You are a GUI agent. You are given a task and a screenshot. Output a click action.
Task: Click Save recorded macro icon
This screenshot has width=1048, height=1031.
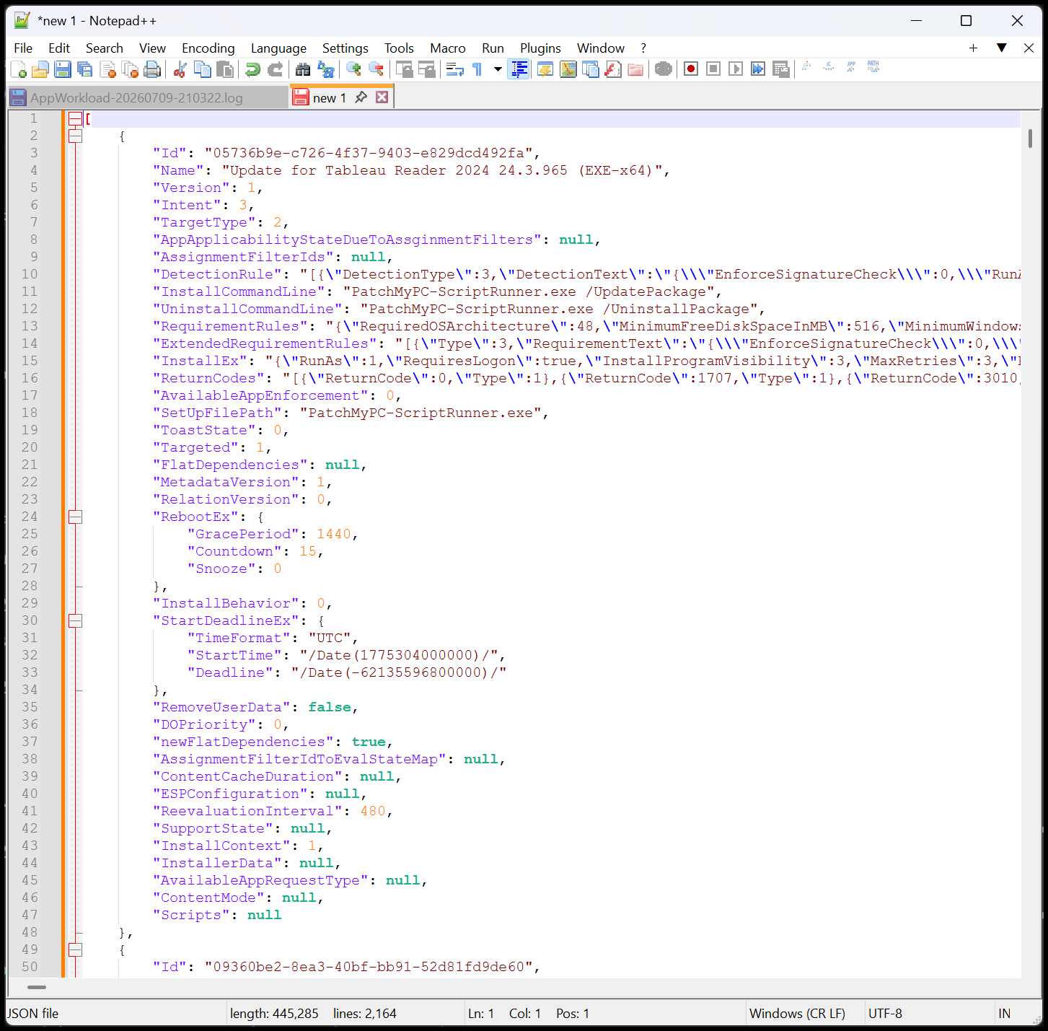[x=780, y=69]
